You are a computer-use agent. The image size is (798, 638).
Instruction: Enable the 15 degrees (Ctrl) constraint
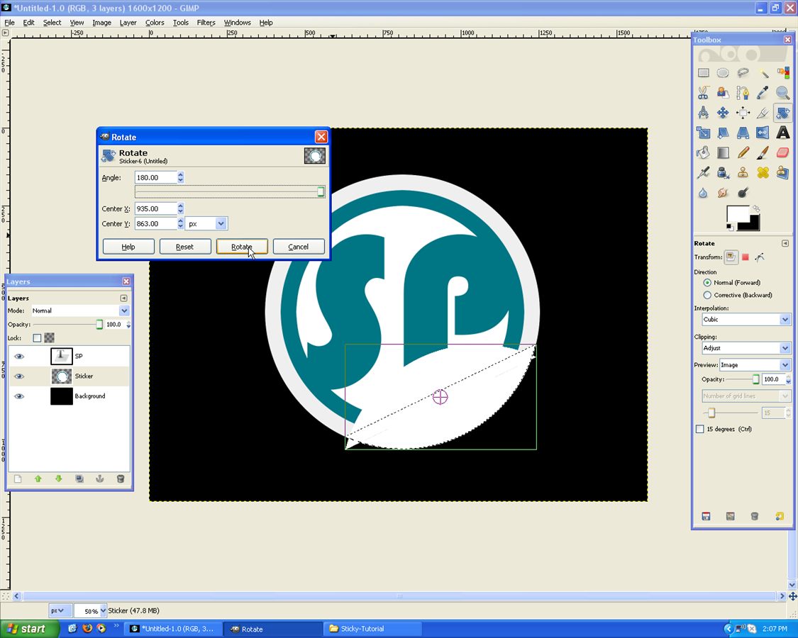(700, 429)
